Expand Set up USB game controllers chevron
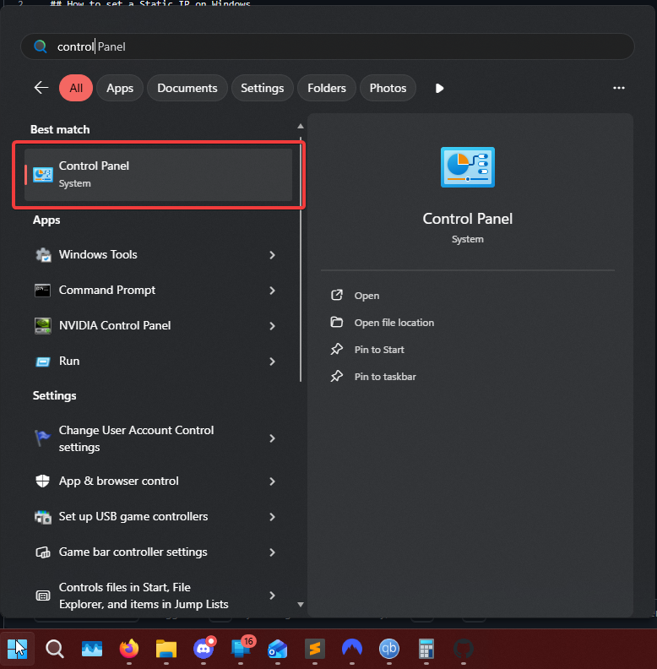This screenshot has height=669, width=657. tap(272, 517)
